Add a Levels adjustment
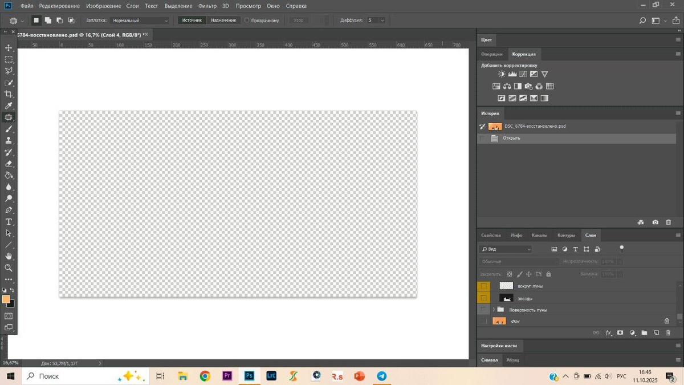 [512, 74]
